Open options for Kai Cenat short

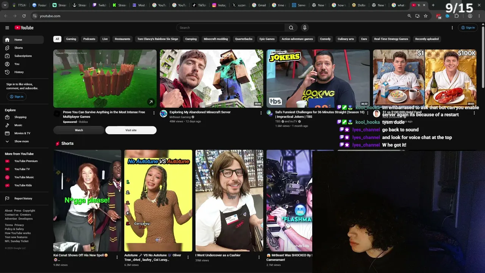[117, 257]
